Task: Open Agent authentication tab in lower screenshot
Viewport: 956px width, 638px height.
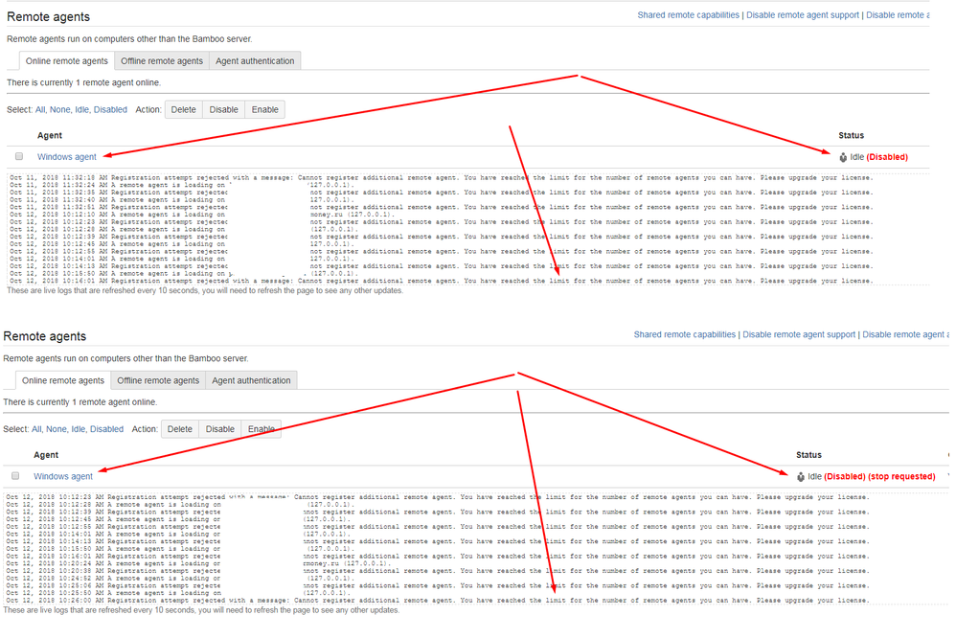Action: point(251,380)
